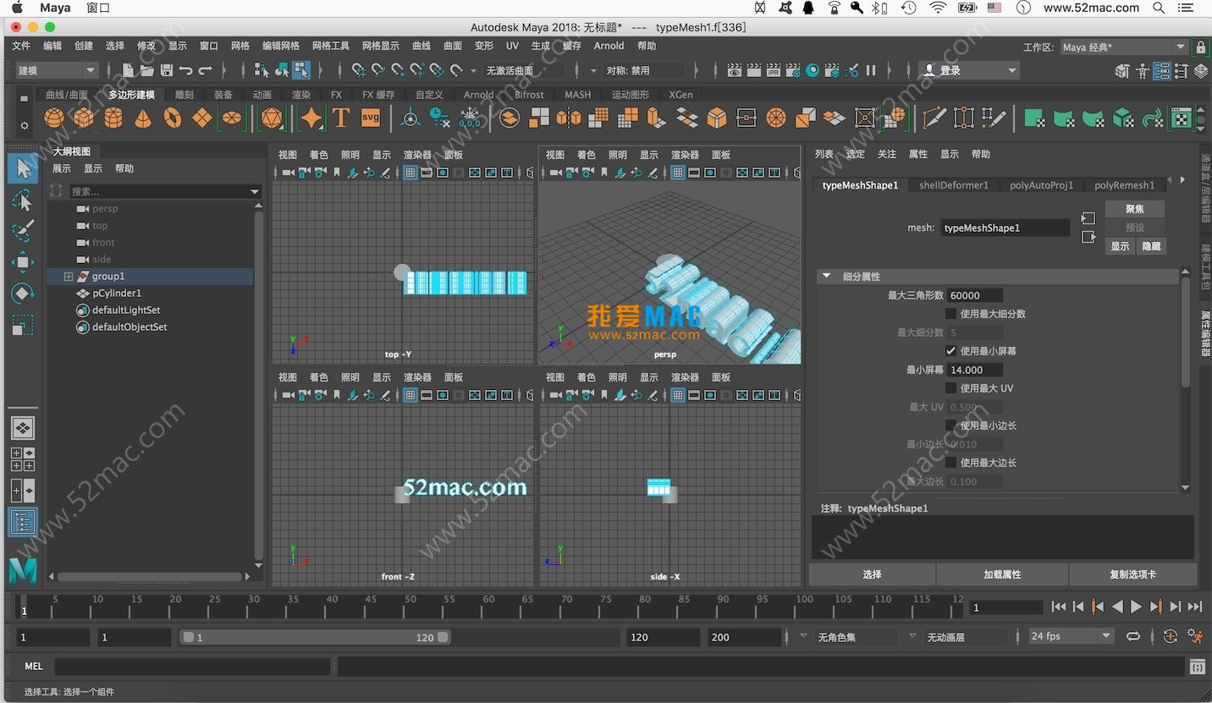Screen dimensions: 1212x703
Task: Switch to the polyRemesh1 tab
Action: pyautogui.click(x=1124, y=185)
